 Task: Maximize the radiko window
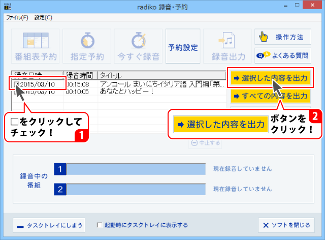297,5
